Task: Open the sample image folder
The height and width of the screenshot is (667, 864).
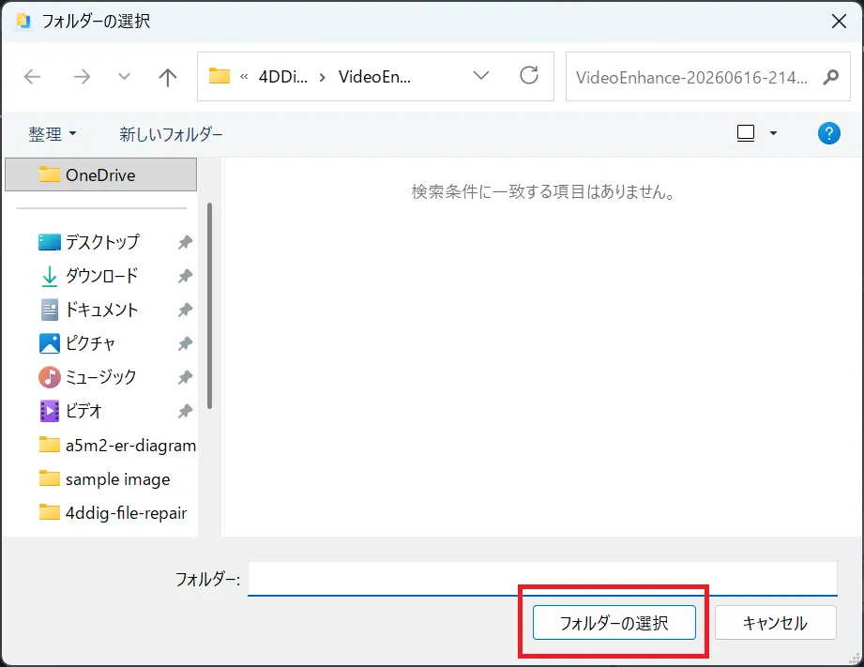Action: (x=105, y=479)
